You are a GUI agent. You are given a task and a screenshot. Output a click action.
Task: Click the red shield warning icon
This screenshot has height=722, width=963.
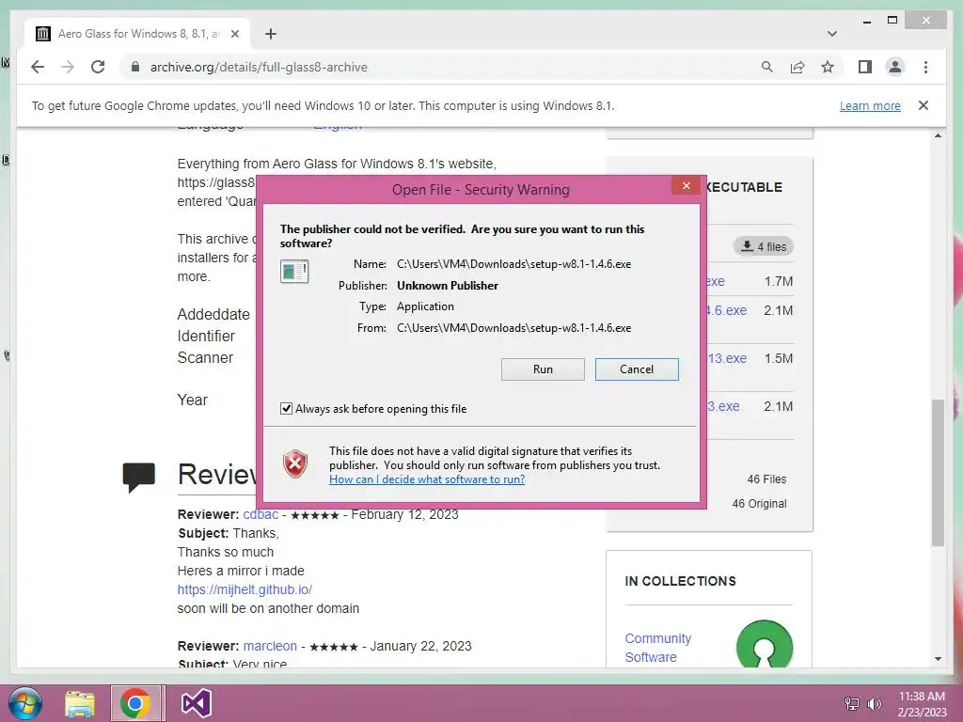(x=295, y=464)
